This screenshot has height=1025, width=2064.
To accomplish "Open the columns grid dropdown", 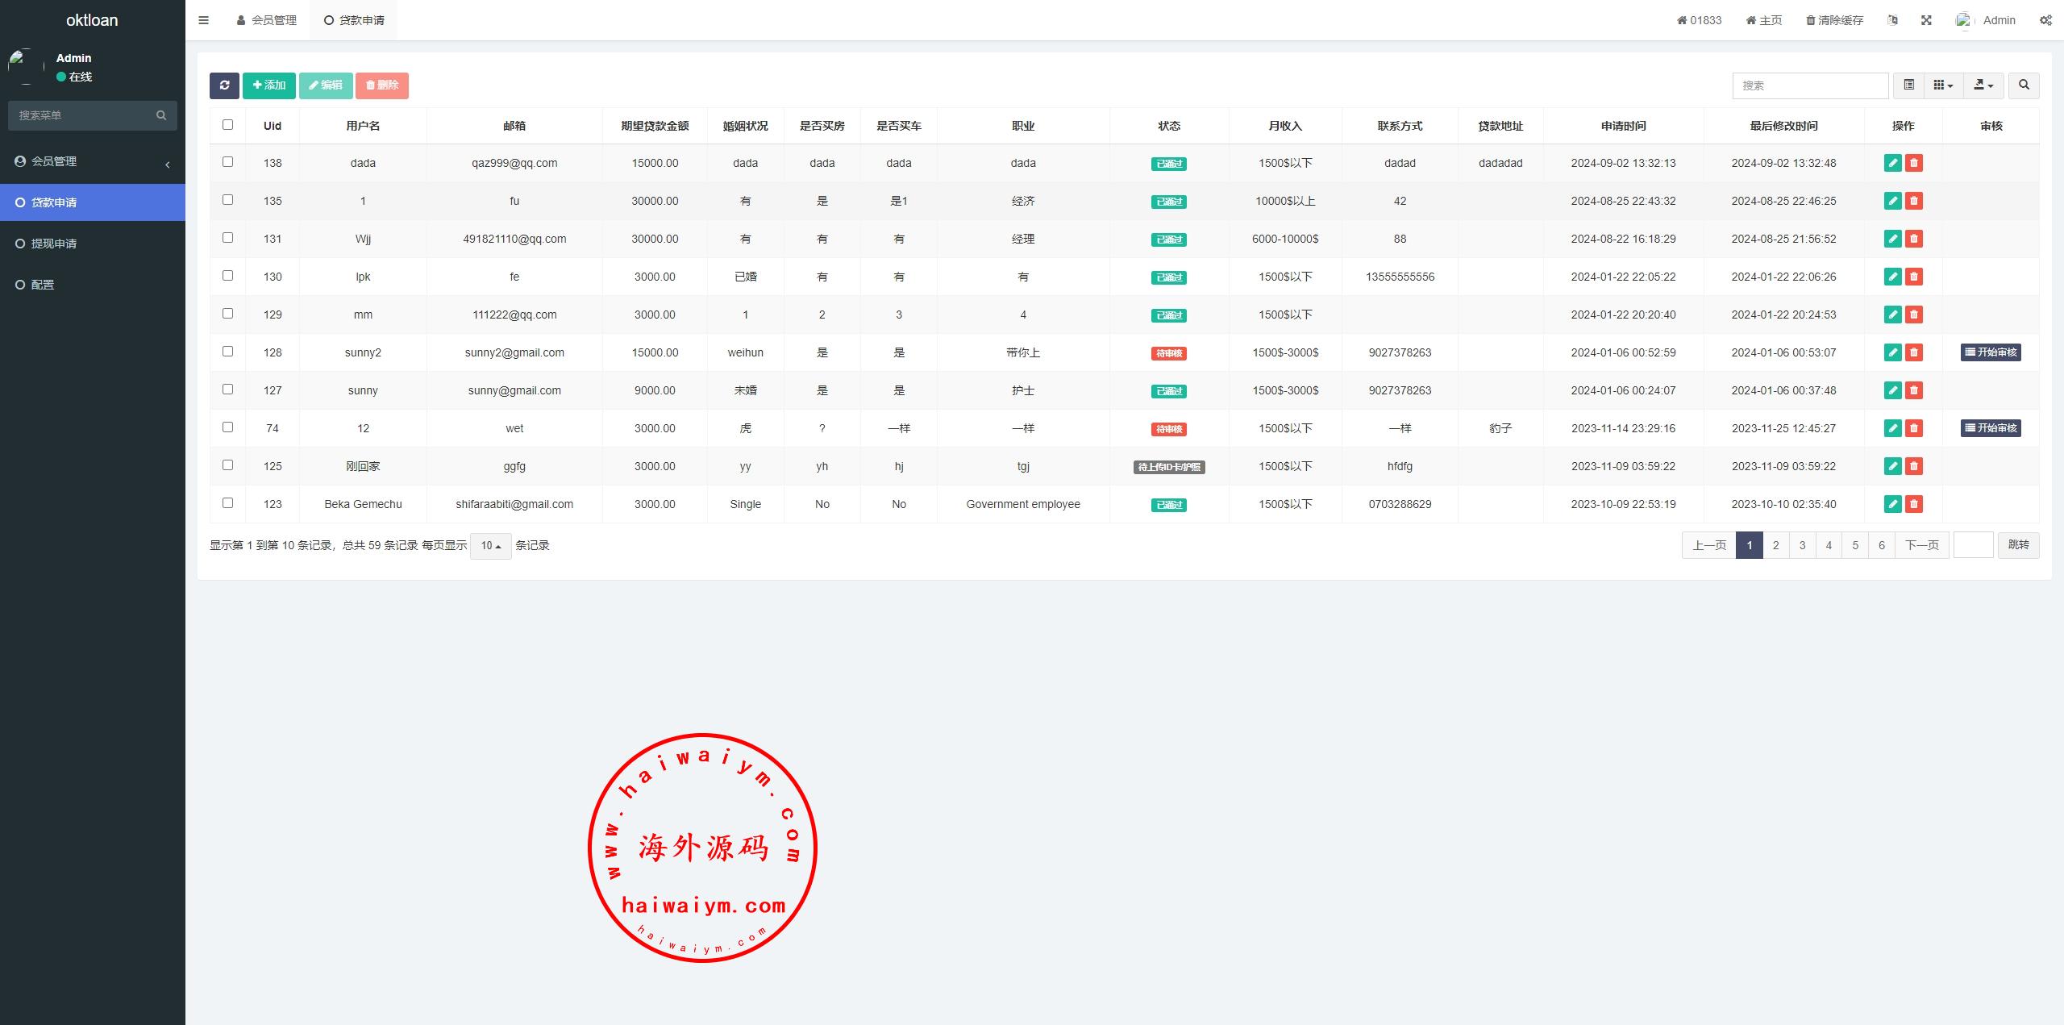I will [1943, 85].
